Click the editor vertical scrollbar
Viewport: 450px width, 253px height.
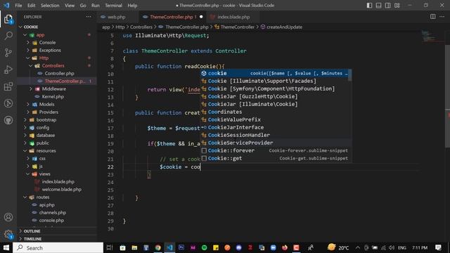pos(447,96)
